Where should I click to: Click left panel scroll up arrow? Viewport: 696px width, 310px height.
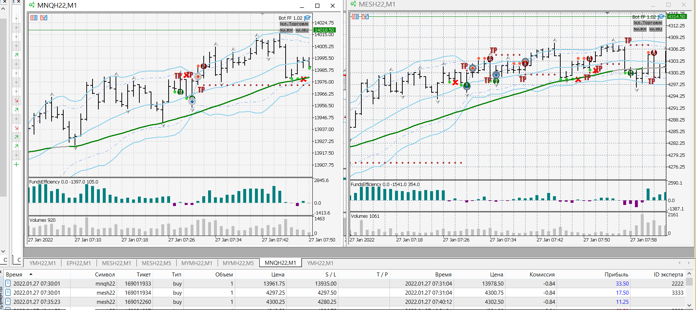(3, 8)
